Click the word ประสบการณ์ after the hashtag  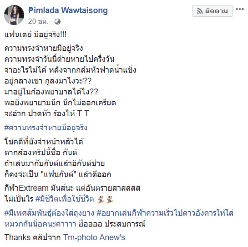click(x=125, y=224)
